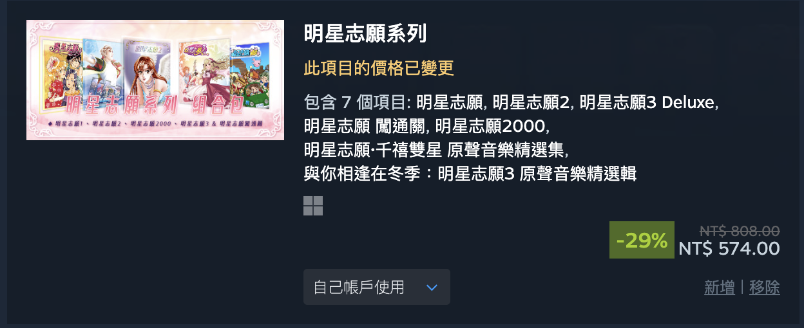
Task: Open the 自己帳戶使用 purchase dropdown
Action: point(377,287)
